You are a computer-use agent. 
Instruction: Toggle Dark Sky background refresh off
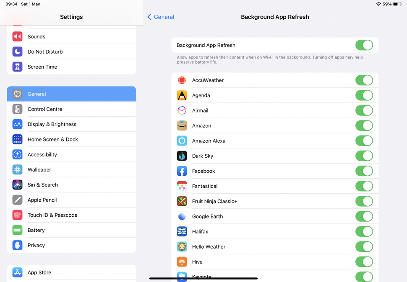[x=364, y=156]
